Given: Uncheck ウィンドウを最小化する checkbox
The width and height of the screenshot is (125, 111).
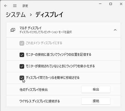Looking at the screenshot, I should 22,66.
